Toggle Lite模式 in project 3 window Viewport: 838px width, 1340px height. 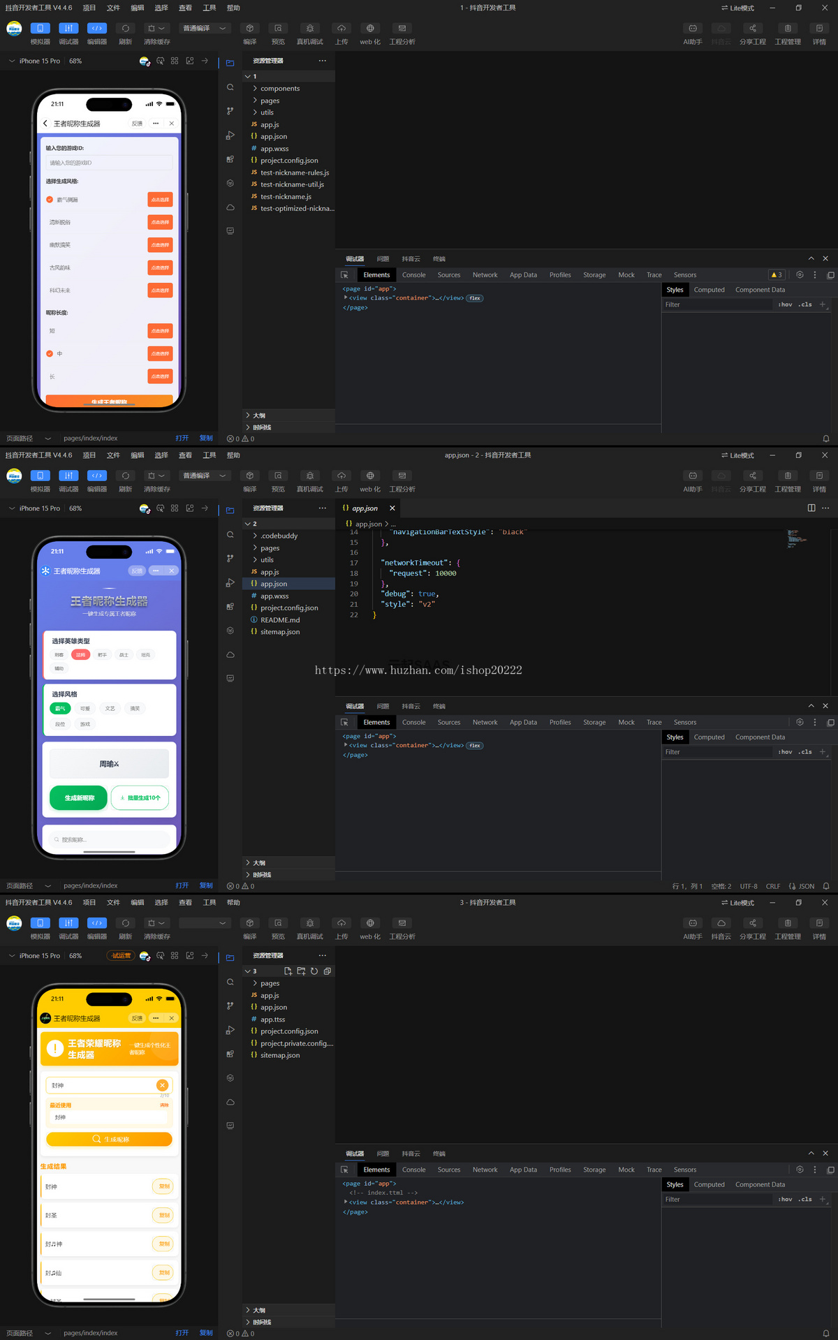[737, 903]
